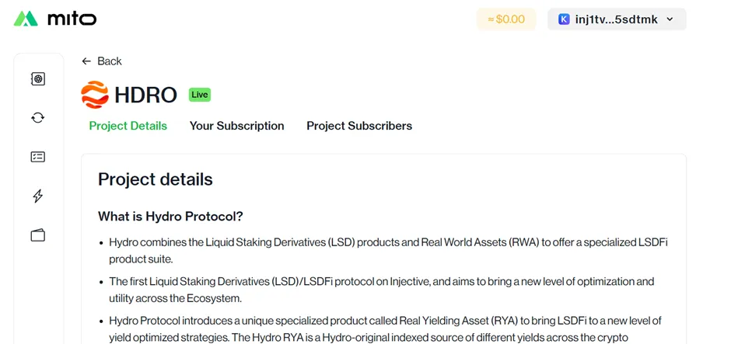Click the orange HDRO project logo
731x344 pixels.
tap(95, 95)
